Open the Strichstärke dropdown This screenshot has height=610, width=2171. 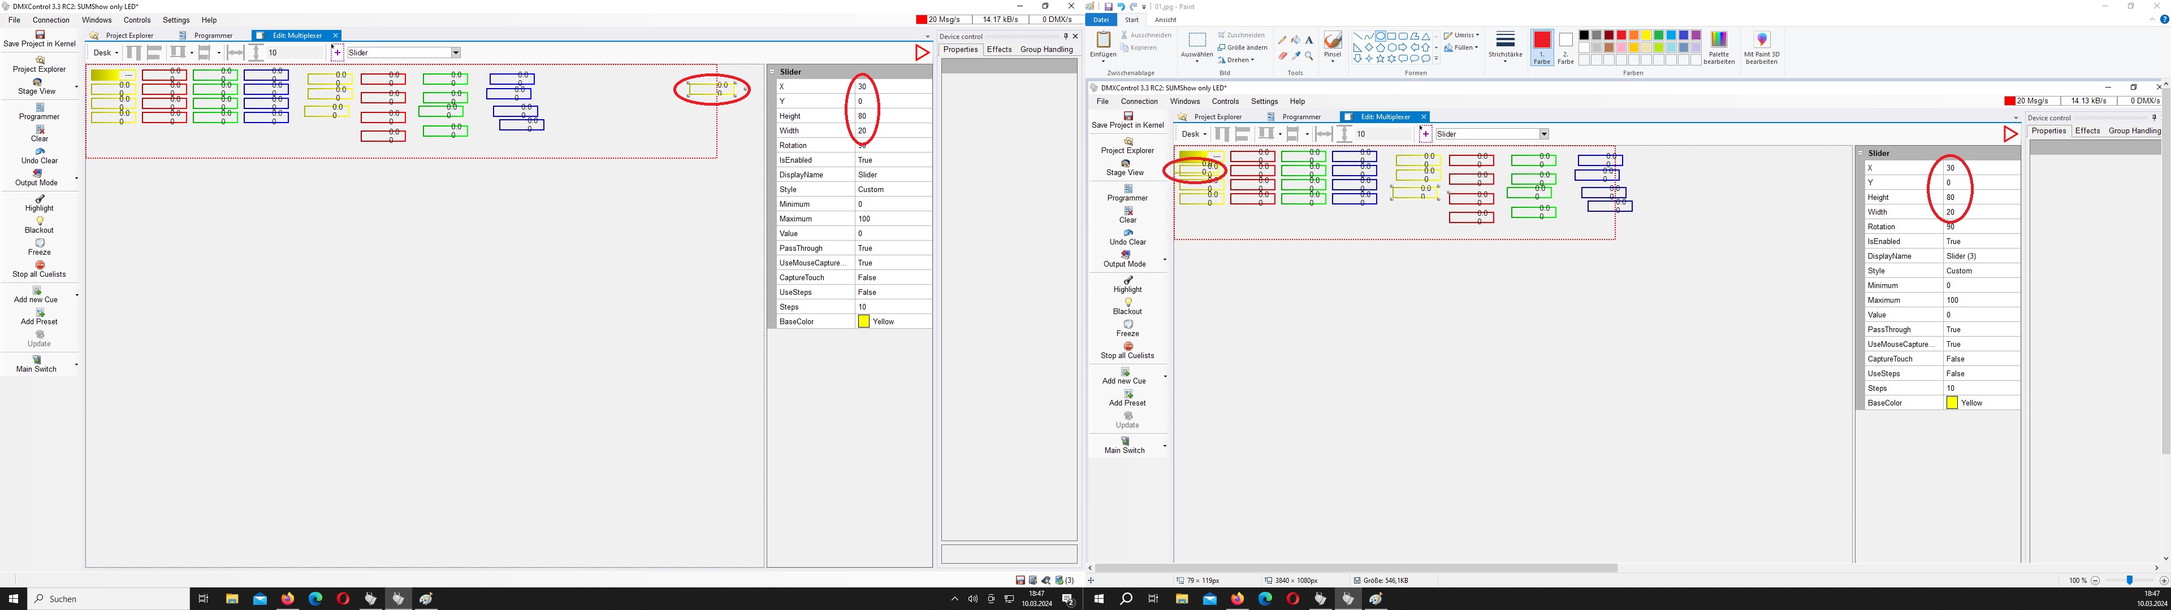(x=1505, y=47)
